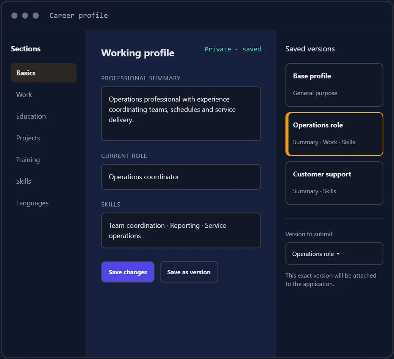This screenshot has width=394, height=359.
Task: Click the SKILLS field label
Action: coord(111,205)
